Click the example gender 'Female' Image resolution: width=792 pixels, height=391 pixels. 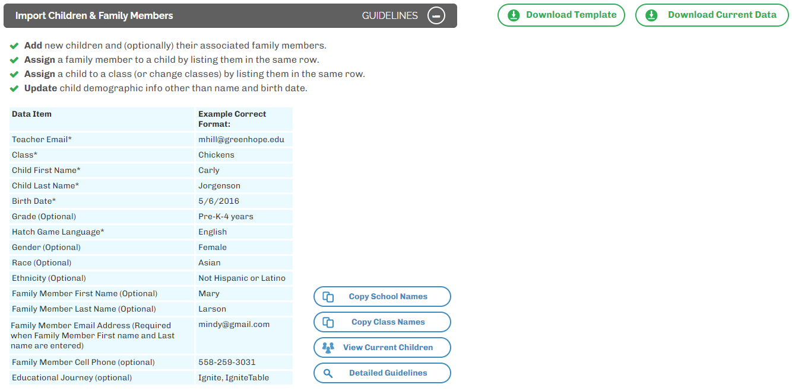(x=213, y=247)
